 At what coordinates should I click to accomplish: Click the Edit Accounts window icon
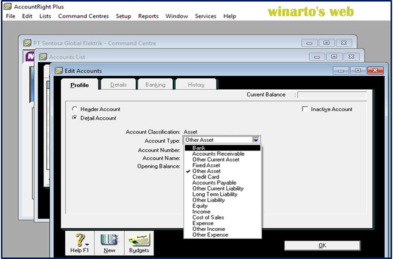tap(59, 70)
